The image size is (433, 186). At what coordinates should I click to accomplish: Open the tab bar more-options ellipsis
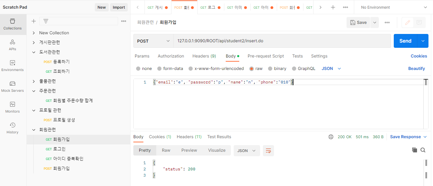pyautogui.click(x=345, y=7)
